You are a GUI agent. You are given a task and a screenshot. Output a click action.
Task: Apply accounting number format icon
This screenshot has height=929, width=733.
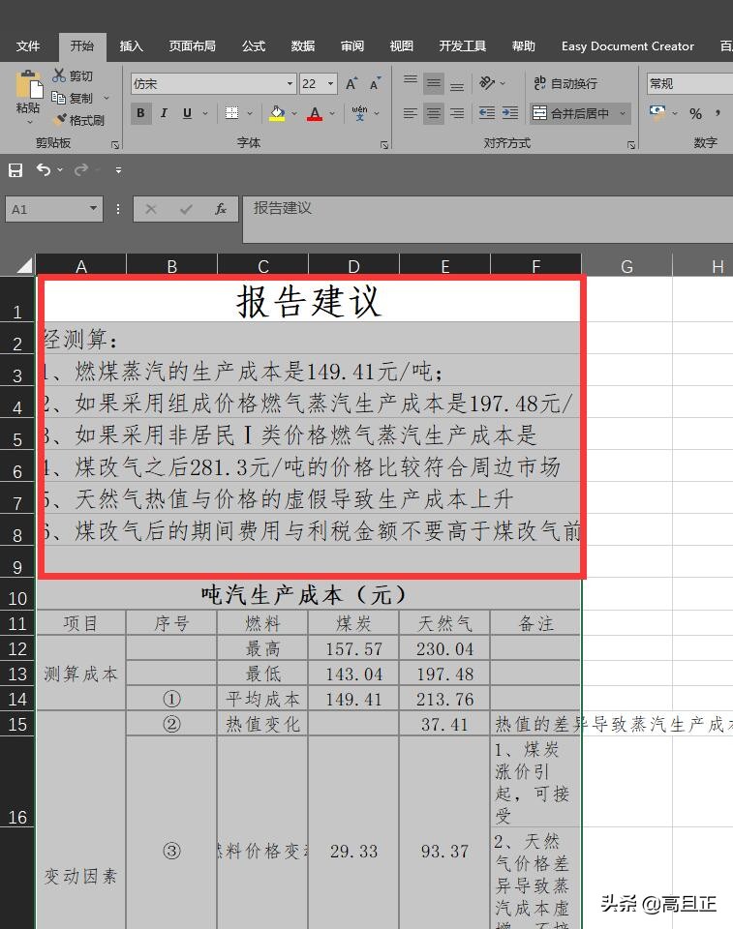coord(657,112)
